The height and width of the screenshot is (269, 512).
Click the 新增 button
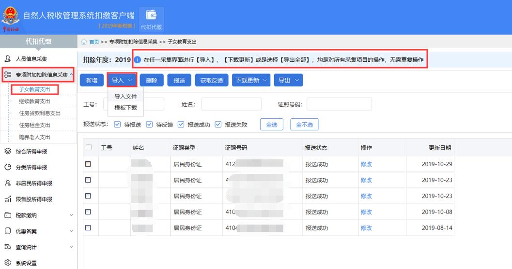(92, 81)
